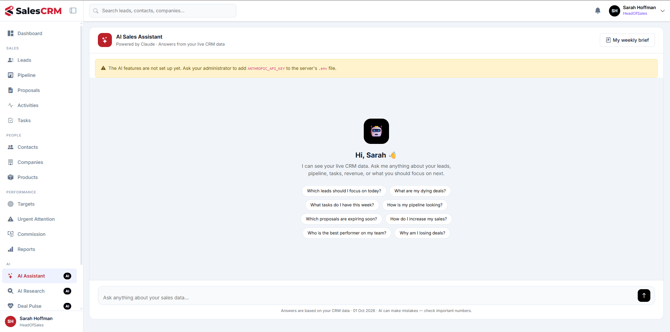Choose 'Which leads should I focus on today?'
Viewport: 670px width, 332px height.
(x=344, y=191)
